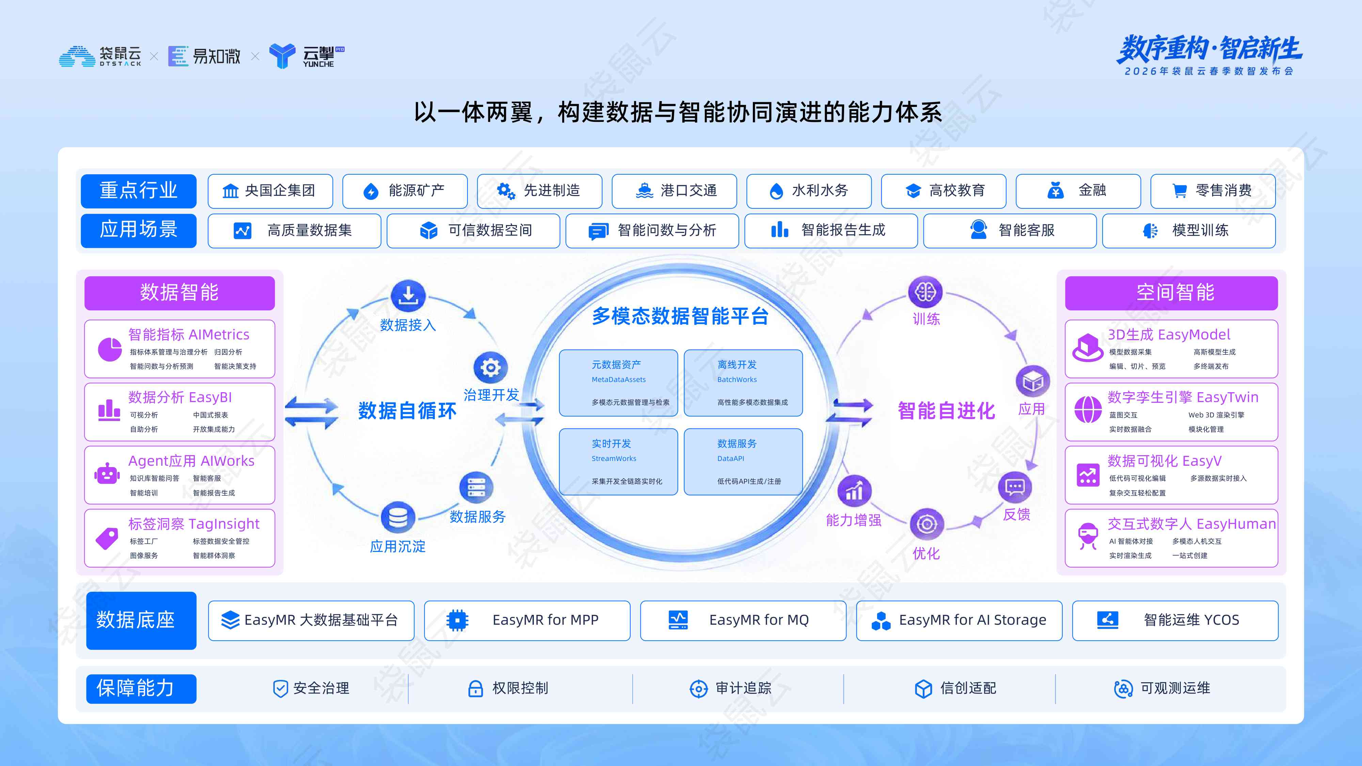Click the 反馈 chat bubble icon
This screenshot has width=1362, height=766.
pos(1015,488)
